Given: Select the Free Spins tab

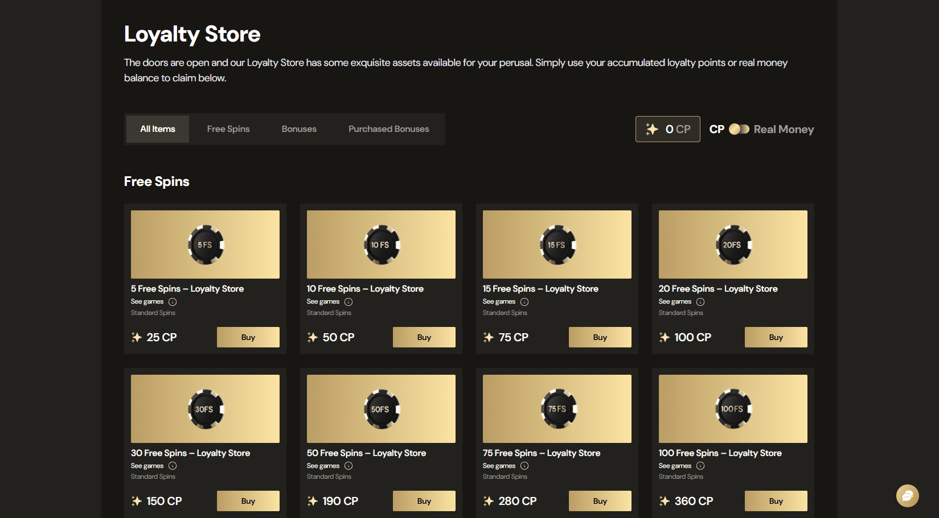Looking at the screenshot, I should (228, 129).
